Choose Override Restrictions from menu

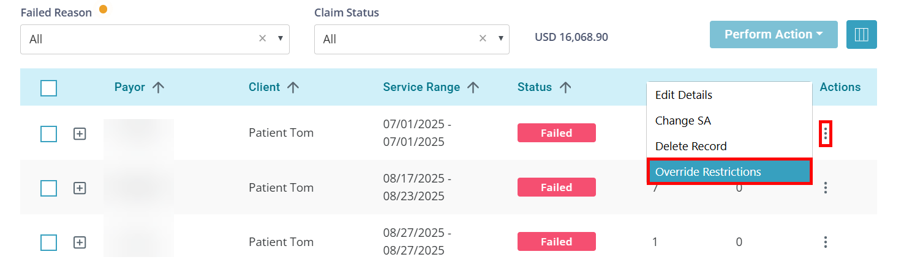click(x=729, y=172)
